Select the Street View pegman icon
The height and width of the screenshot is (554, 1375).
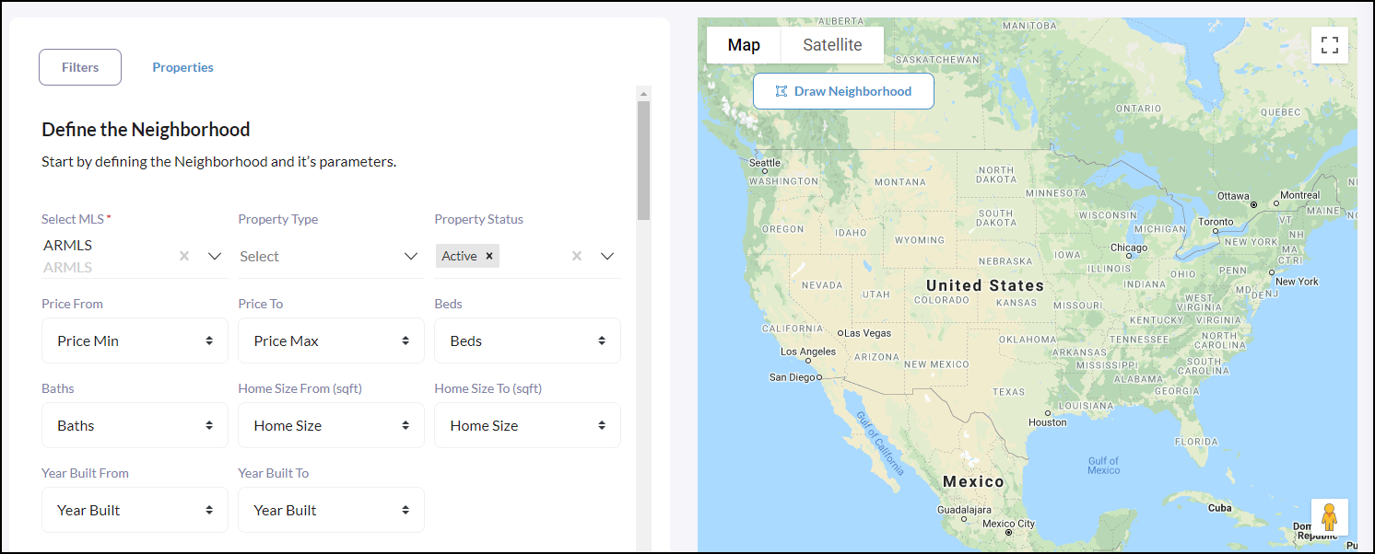pyautogui.click(x=1330, y=516)
